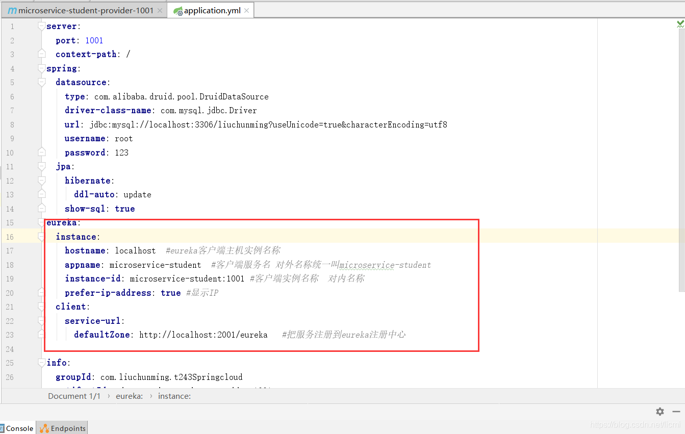Close the application.yml tab
Image resolution: width=685 pixels, height=434 pixels.
pos(247,11)
